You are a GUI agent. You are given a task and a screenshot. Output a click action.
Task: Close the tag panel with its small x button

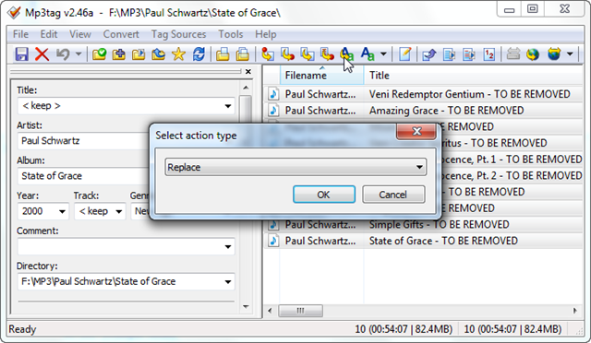pos(248,72)
